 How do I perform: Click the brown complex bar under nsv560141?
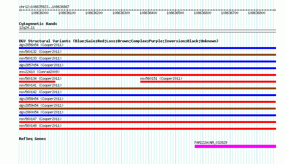[x=147, y=88]
